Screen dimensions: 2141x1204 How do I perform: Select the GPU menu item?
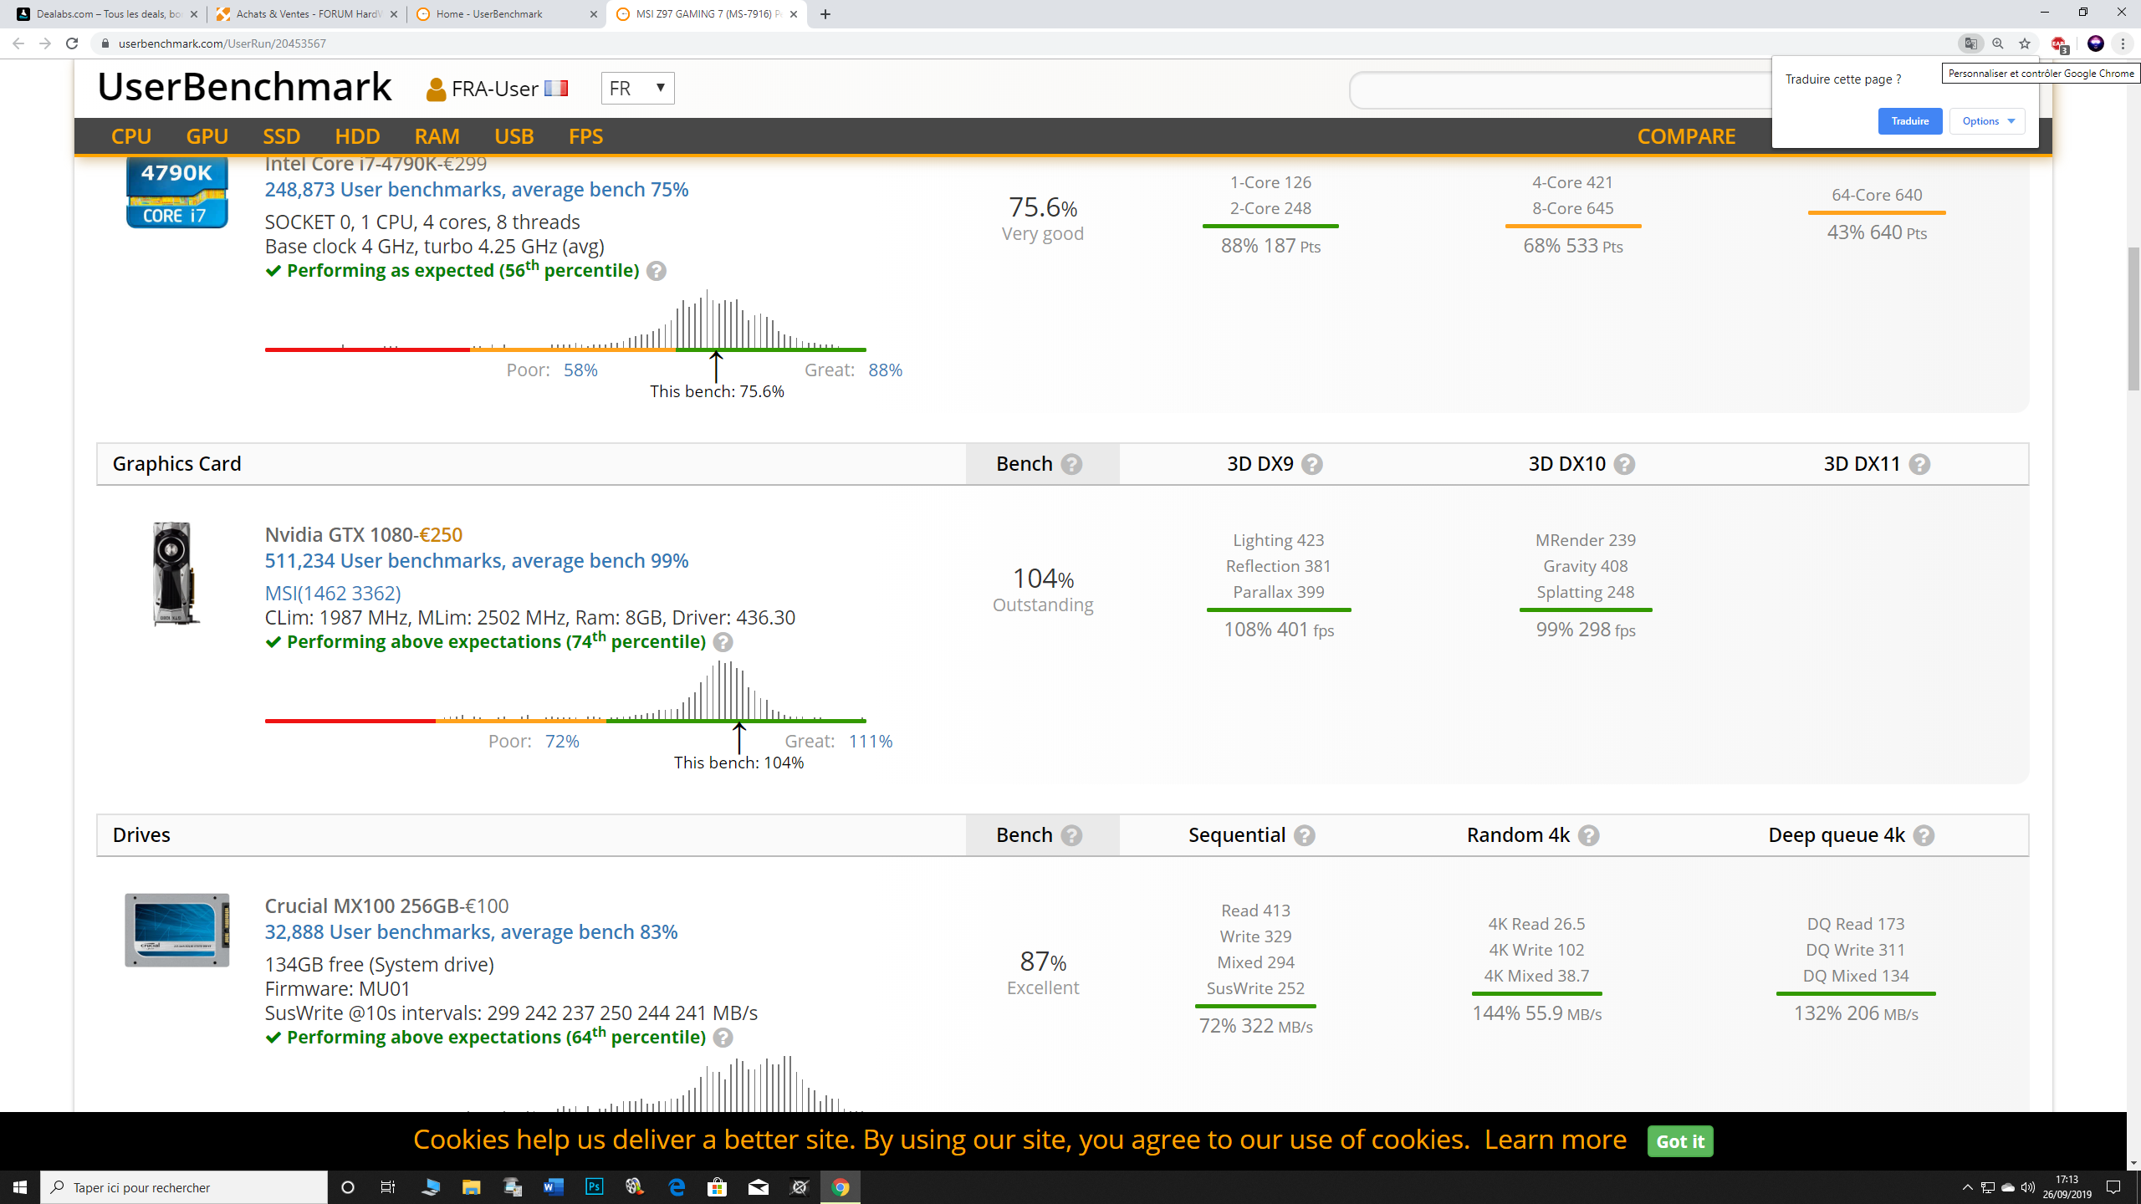click(x=207, y=136)
